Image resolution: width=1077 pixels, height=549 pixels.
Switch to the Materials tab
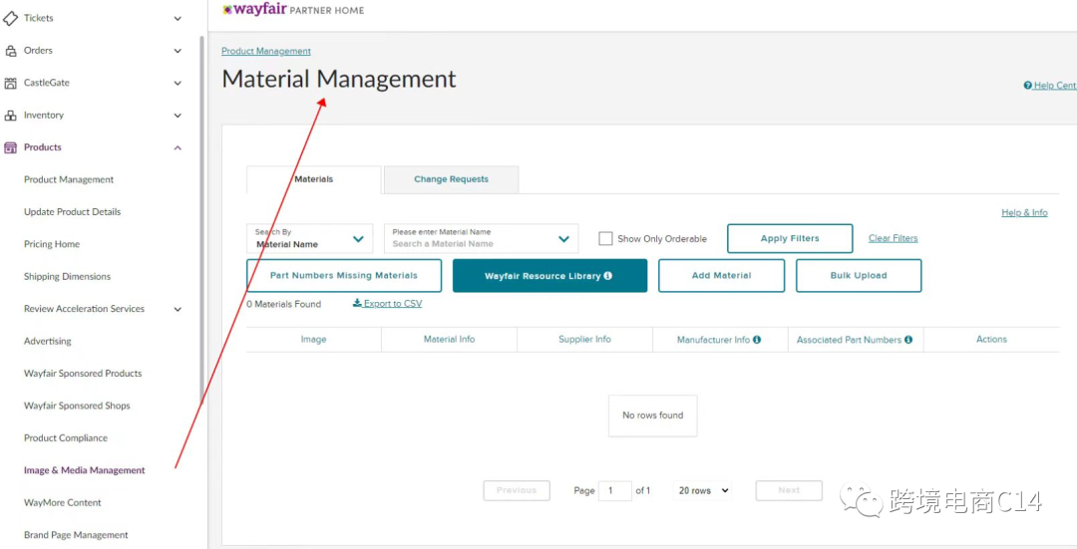tap(314, 179)
